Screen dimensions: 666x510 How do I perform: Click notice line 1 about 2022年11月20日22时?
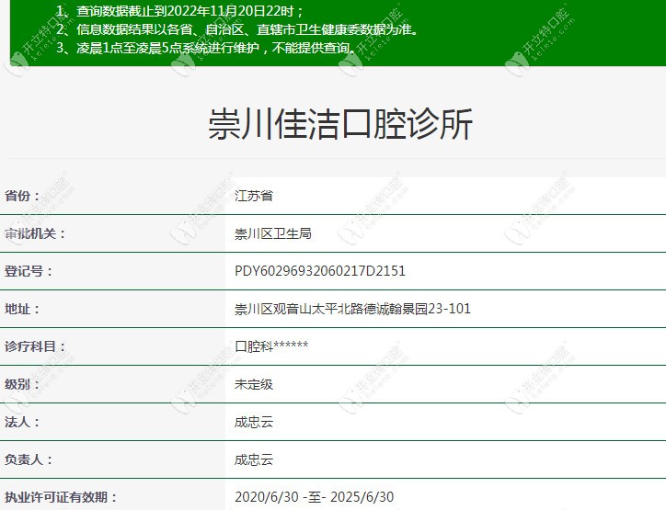coord(180,11)
